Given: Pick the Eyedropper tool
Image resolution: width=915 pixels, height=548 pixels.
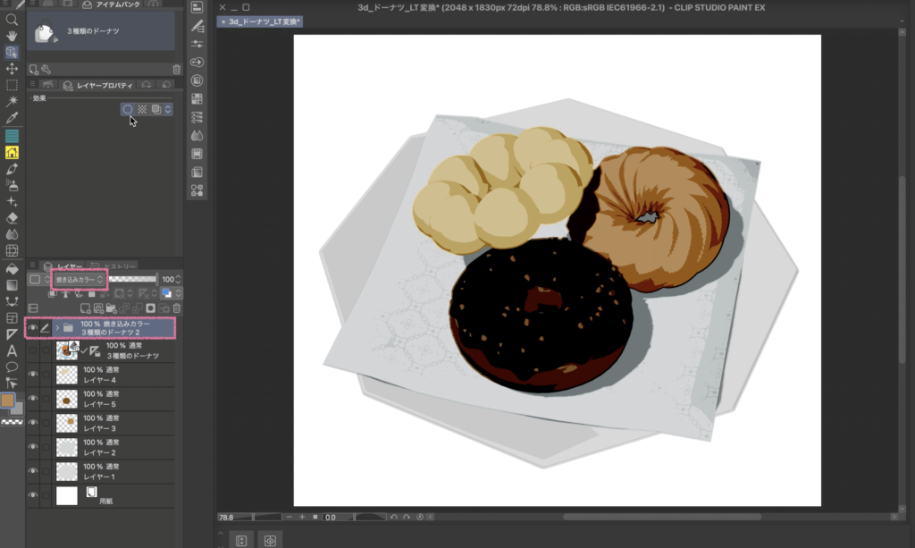Looking at the screenshot, I should [12, 118].
